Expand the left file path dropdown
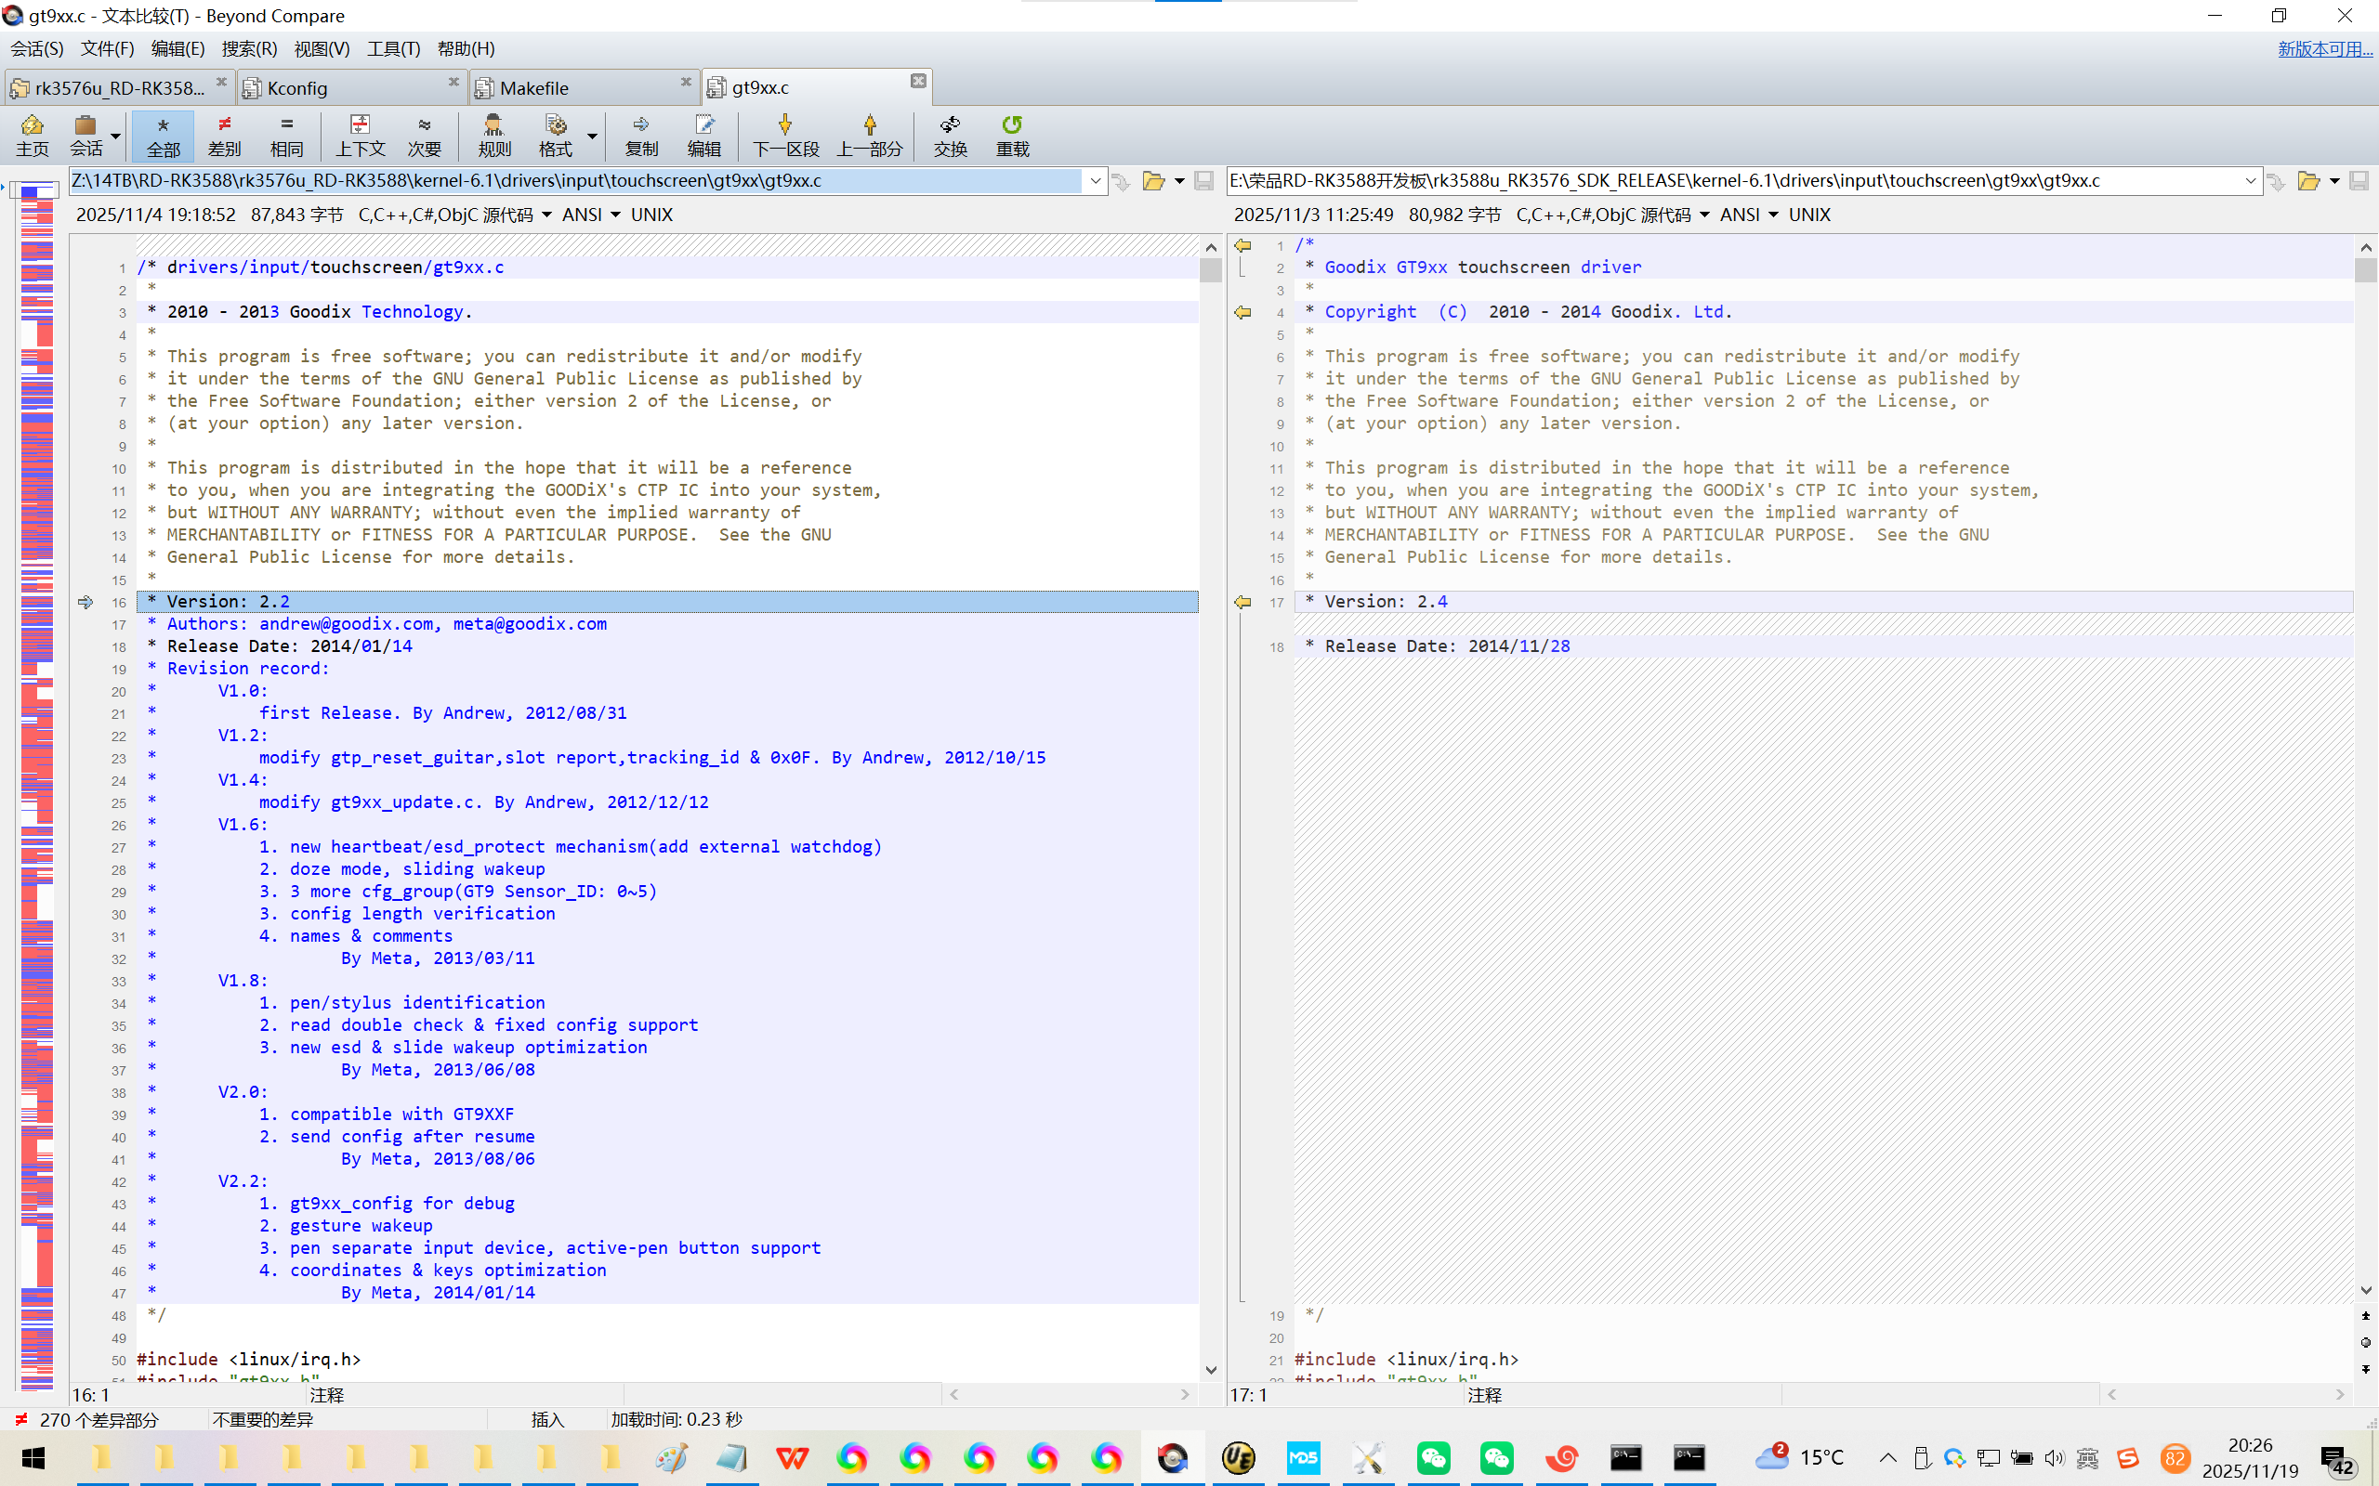Image resolution: width=2379 pixels, height=1486 pixels. [x=1095, y=181]
